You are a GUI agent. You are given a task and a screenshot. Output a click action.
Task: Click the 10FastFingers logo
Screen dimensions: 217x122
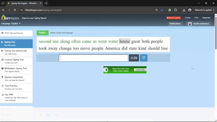(x=10, y=18)
